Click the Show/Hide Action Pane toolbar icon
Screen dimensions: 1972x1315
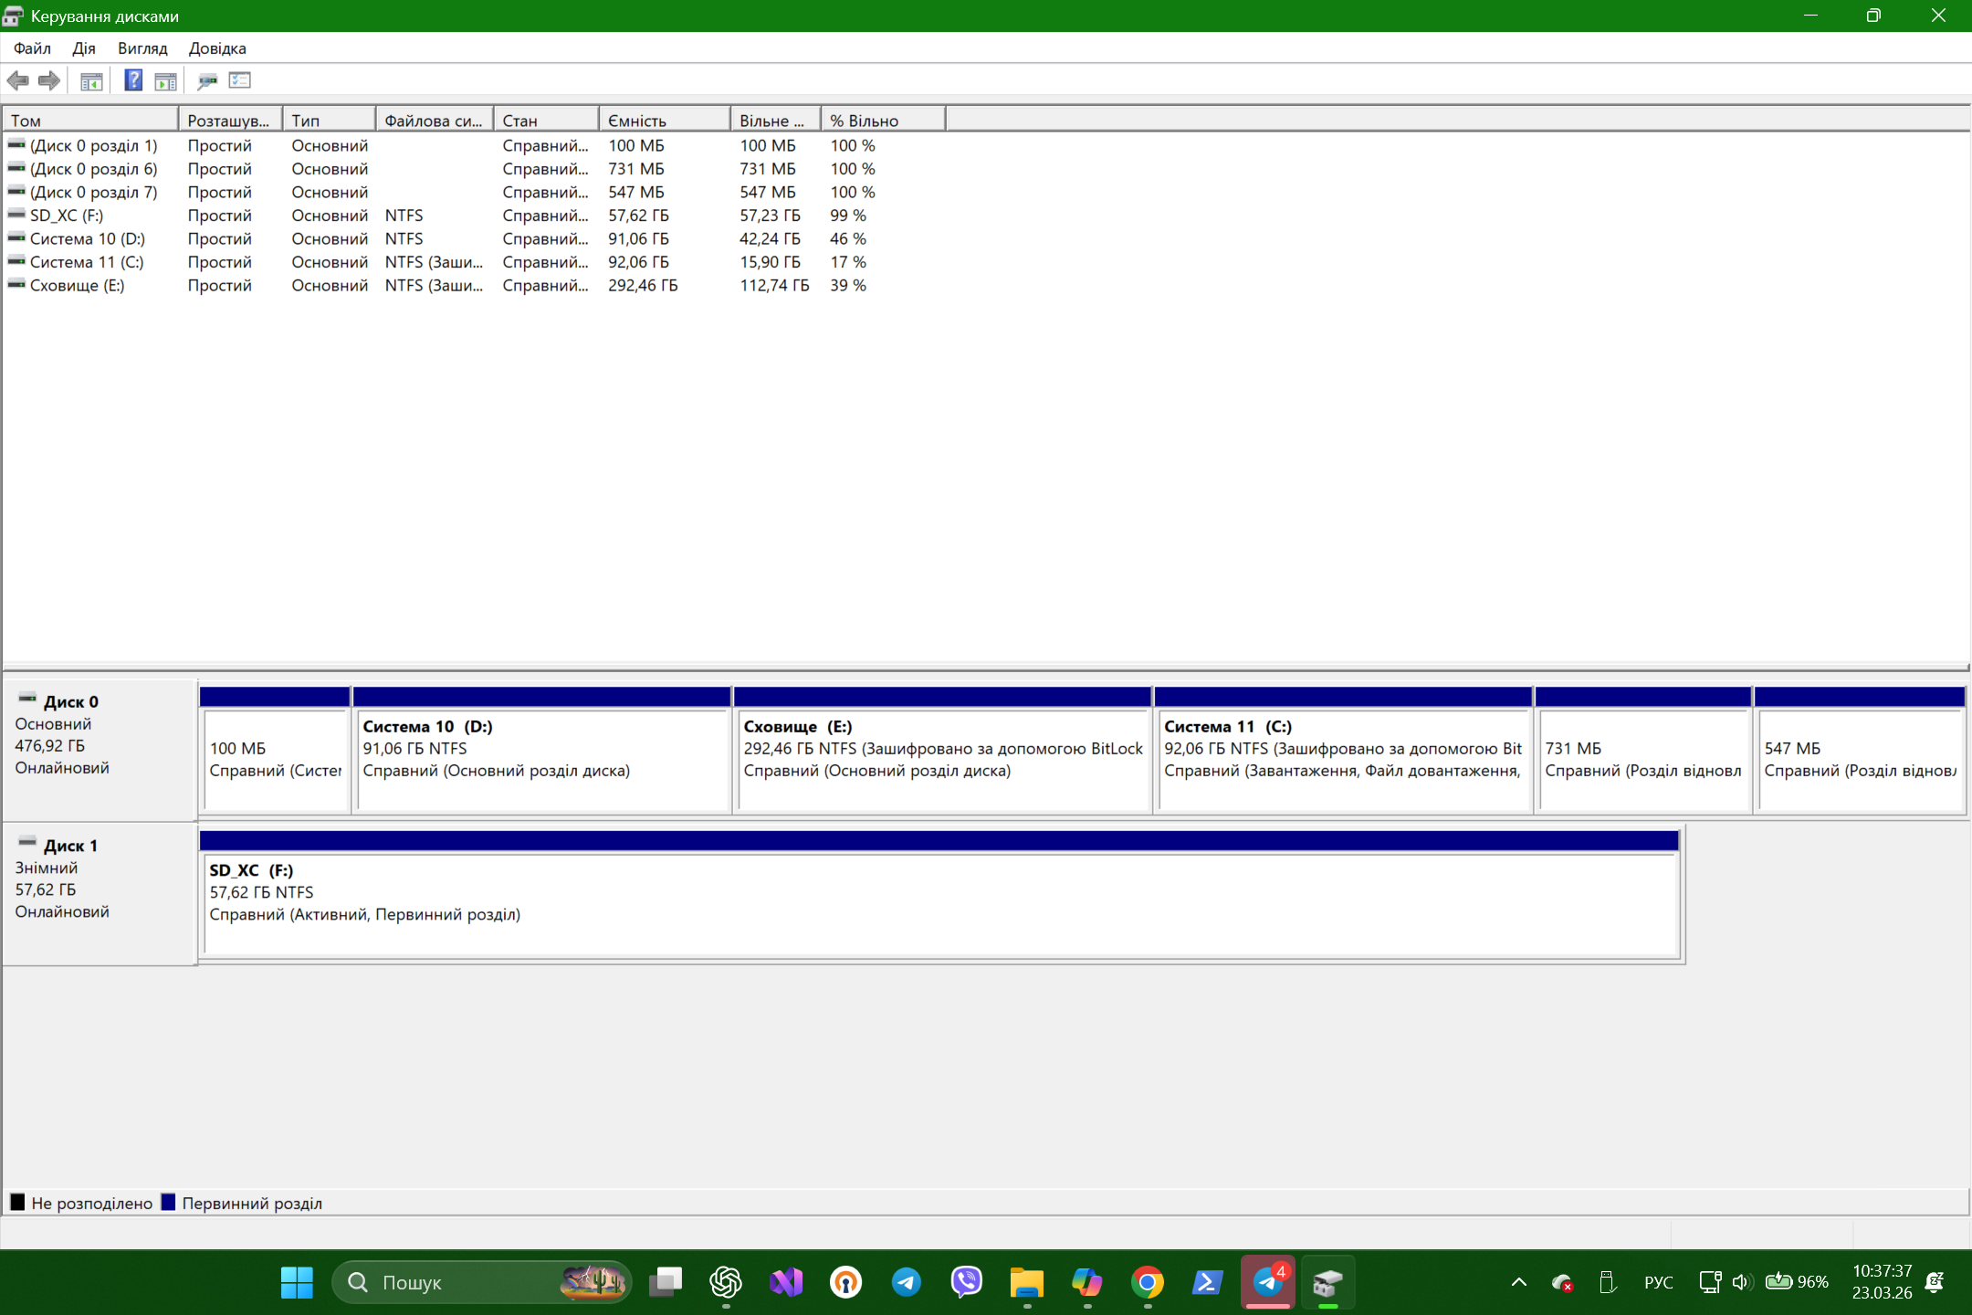click(x=165, y=80)
